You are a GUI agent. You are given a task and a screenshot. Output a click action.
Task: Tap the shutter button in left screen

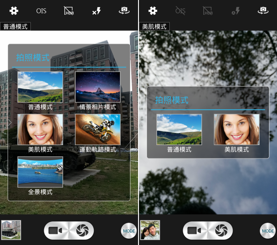click(82, 231)
